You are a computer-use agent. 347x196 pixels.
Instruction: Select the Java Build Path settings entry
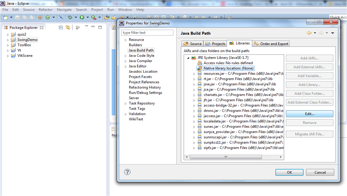(141, 50)
